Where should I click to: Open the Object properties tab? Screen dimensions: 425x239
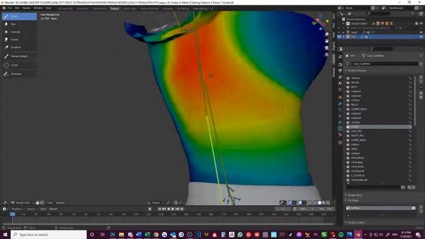click(x=340, y=97)
